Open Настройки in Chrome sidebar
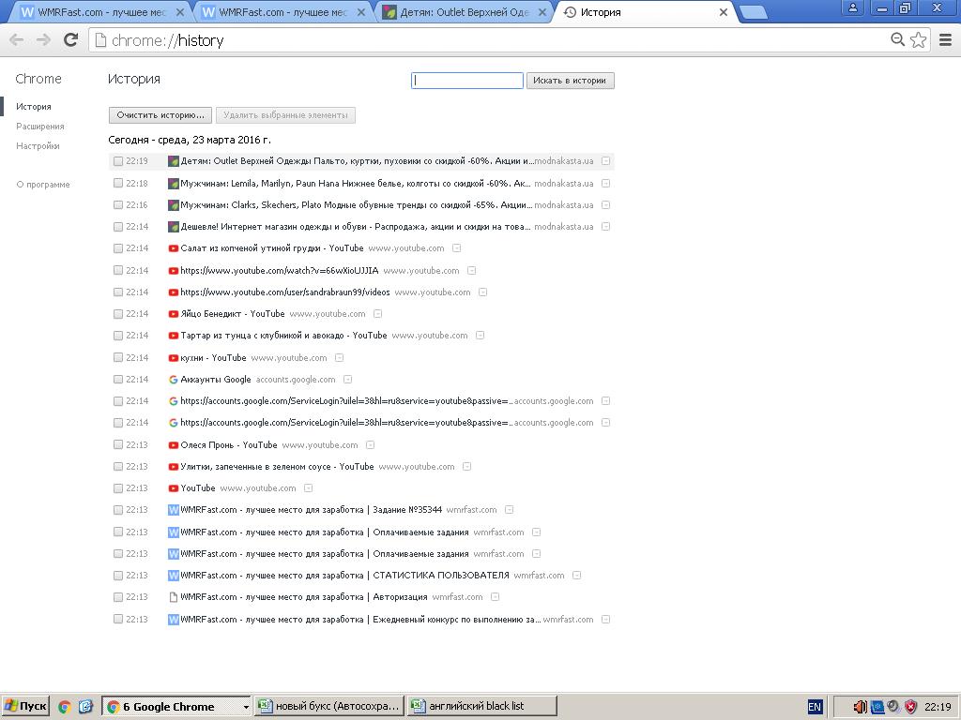The width and height of the screenshot is (961, 720). (38, 145)
